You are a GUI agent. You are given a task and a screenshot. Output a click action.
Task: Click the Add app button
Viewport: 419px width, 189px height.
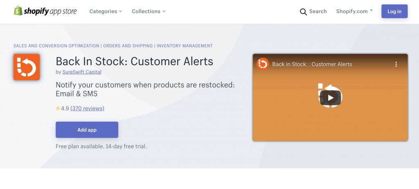click(87, 130)
